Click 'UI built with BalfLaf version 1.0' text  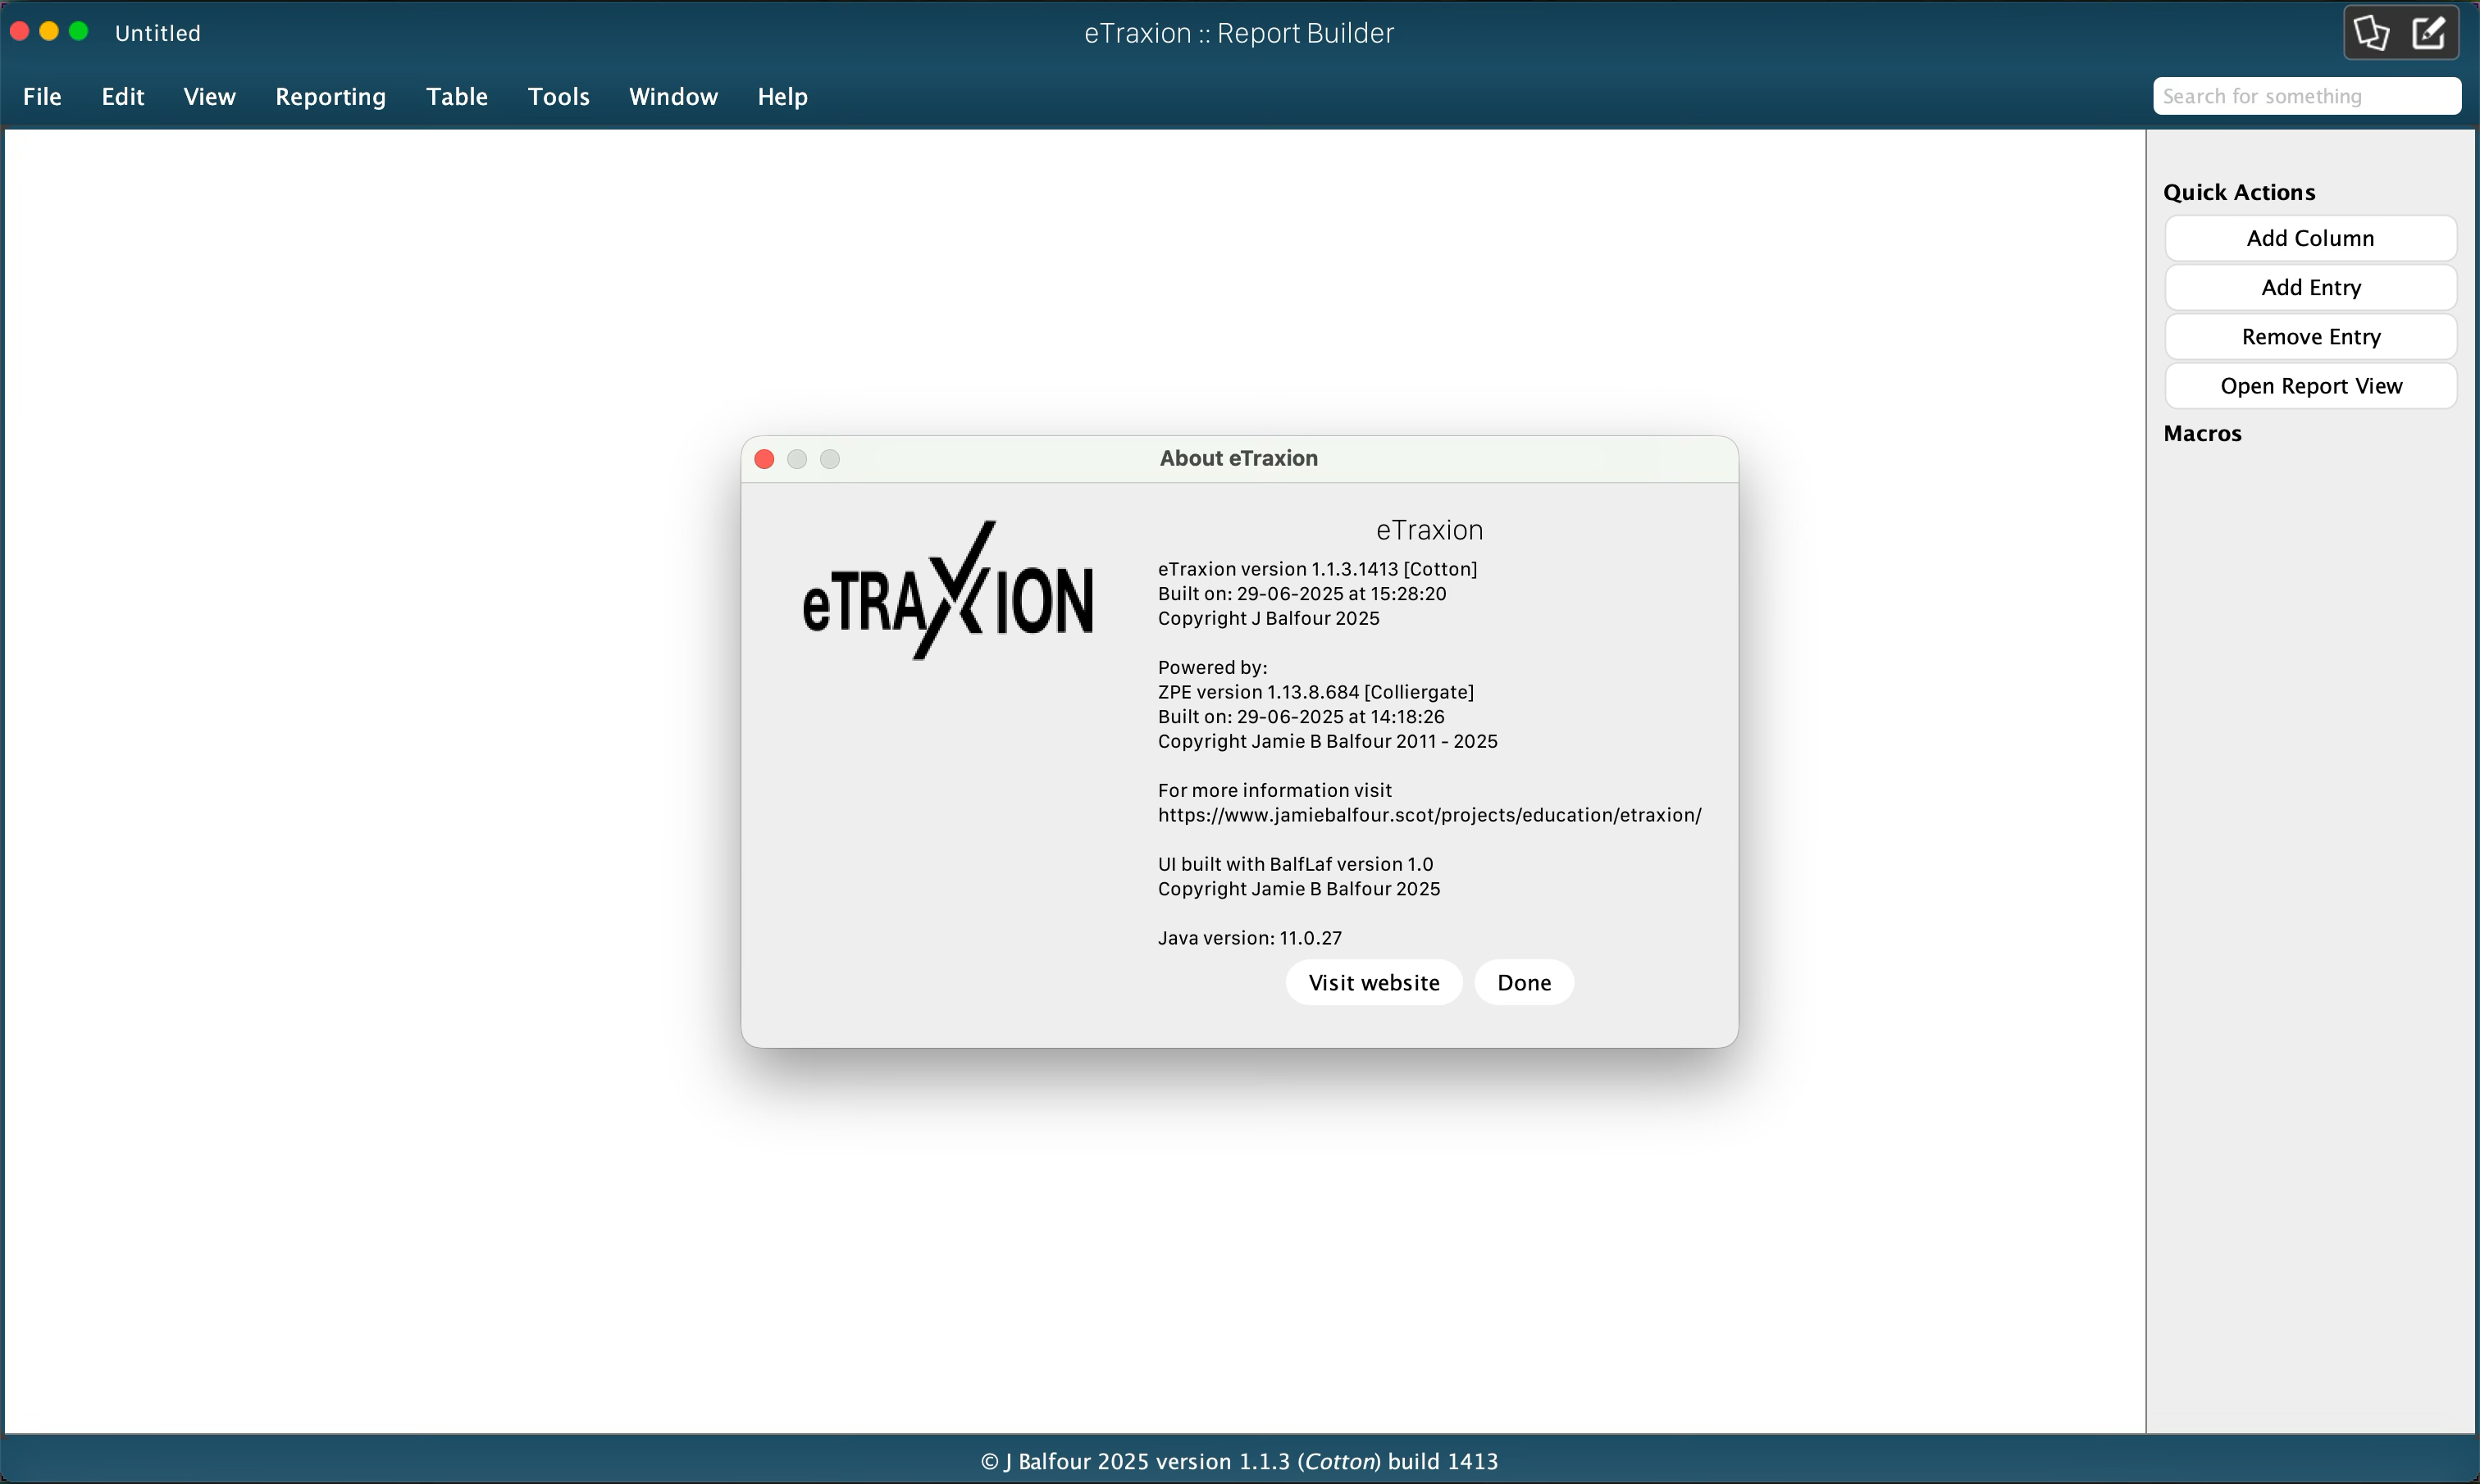click(1296, 864)
